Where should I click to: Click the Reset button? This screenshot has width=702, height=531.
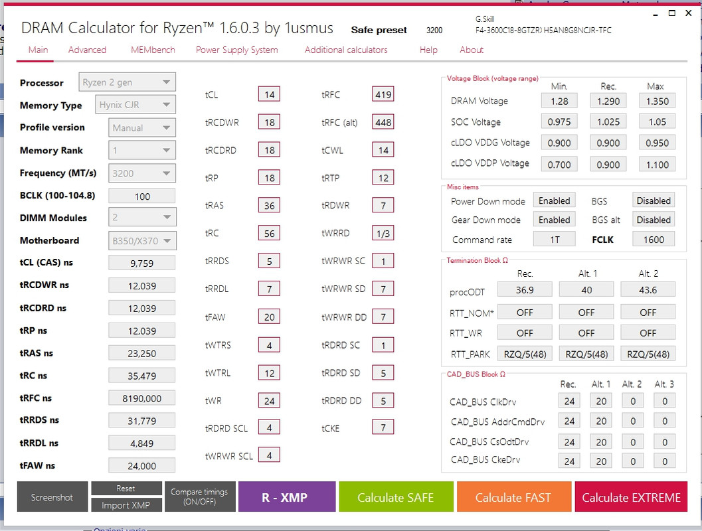pyautogui.click(x=126, y=489)
